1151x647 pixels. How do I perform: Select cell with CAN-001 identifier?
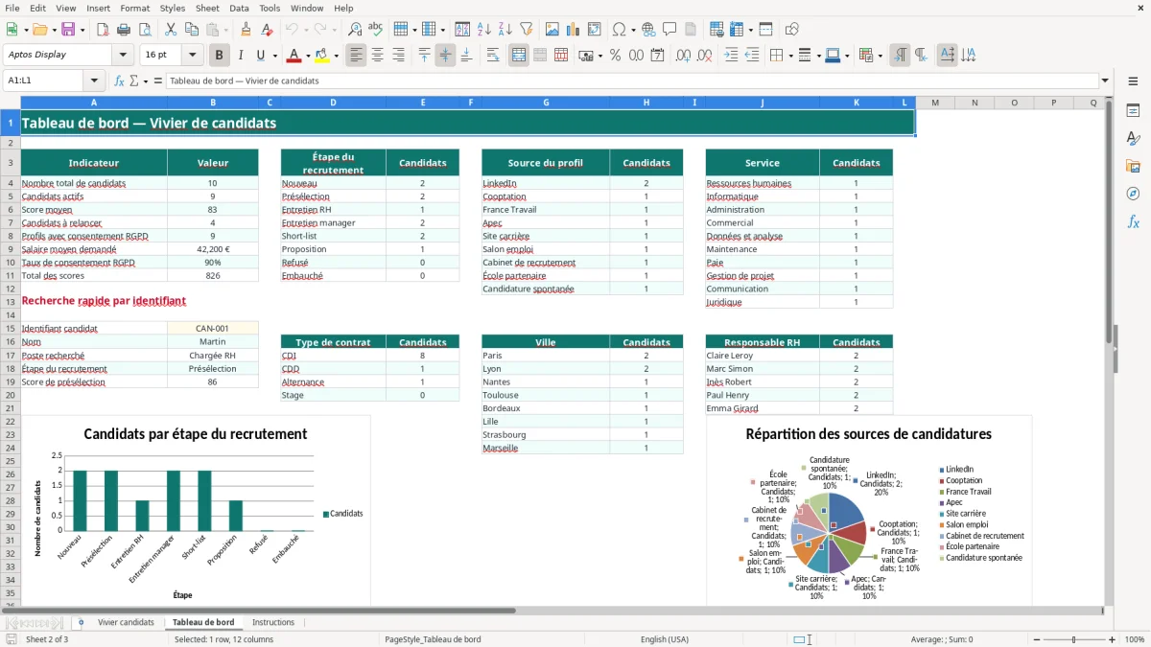click(x=213, y=328)
